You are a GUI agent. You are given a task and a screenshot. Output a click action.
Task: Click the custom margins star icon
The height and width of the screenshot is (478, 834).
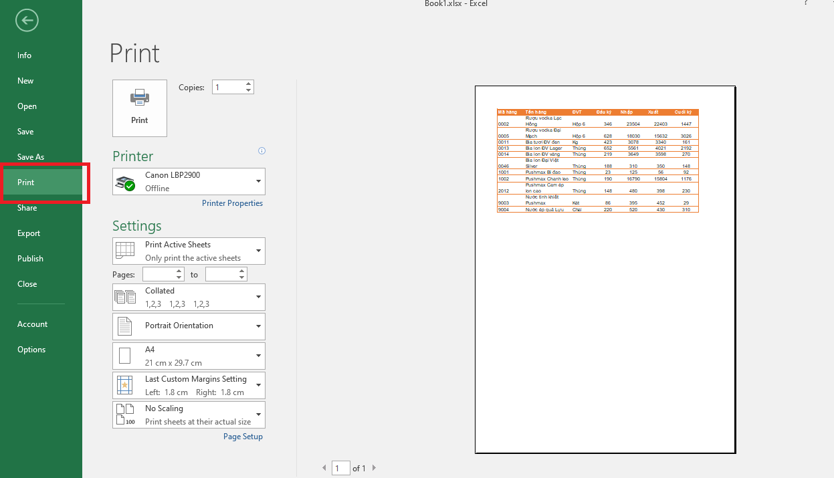coord(125,385)
